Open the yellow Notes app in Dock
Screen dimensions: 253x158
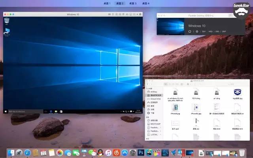click(52, 153)
